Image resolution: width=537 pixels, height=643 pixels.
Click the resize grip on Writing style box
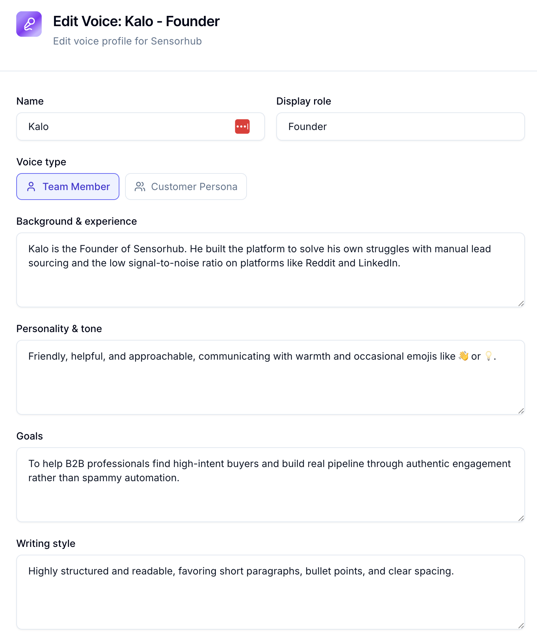click(x=521, y=626)
